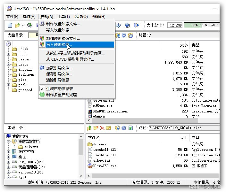Screen dimensions: 226x192
Task: Open the 选项(O) menu
Action: click(81, 17)
